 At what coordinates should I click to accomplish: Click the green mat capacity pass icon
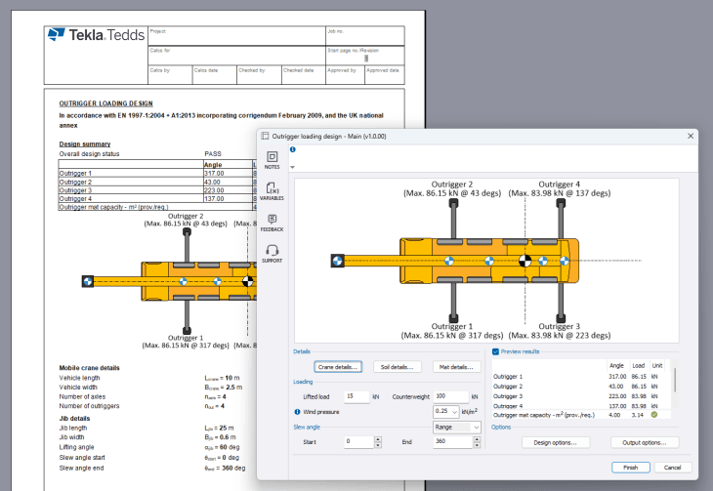point(653,415)
